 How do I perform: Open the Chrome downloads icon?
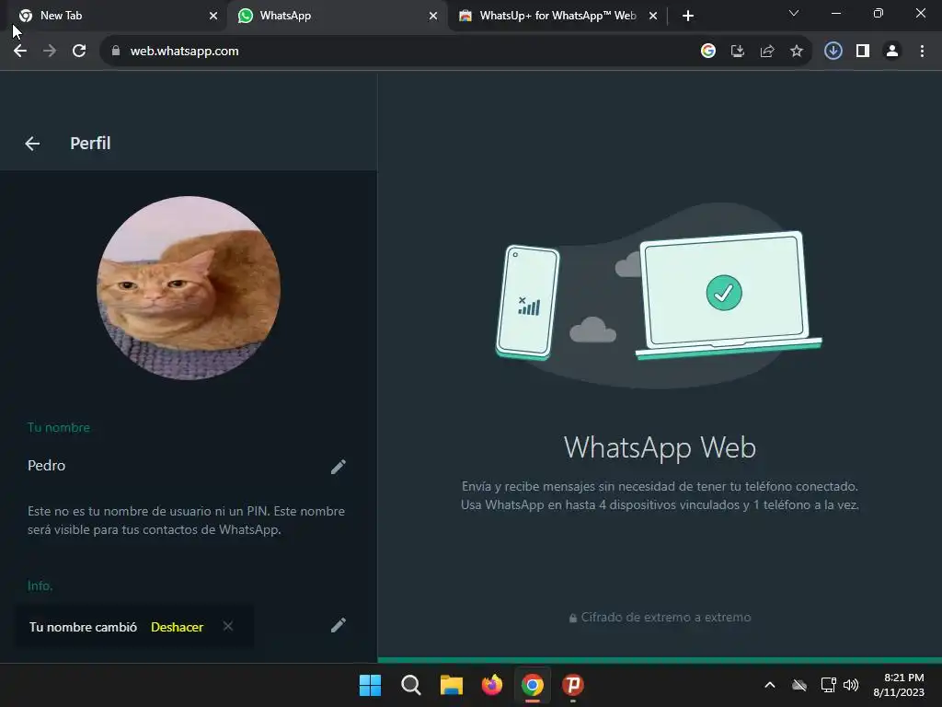coord(833,52)
